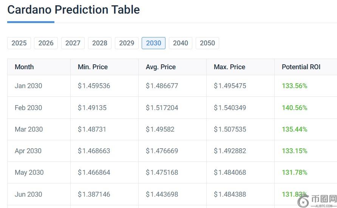337x208 pixels.
Task: Click the Feb 2030 ROI value 140.56%
Action: coord(294,108)
